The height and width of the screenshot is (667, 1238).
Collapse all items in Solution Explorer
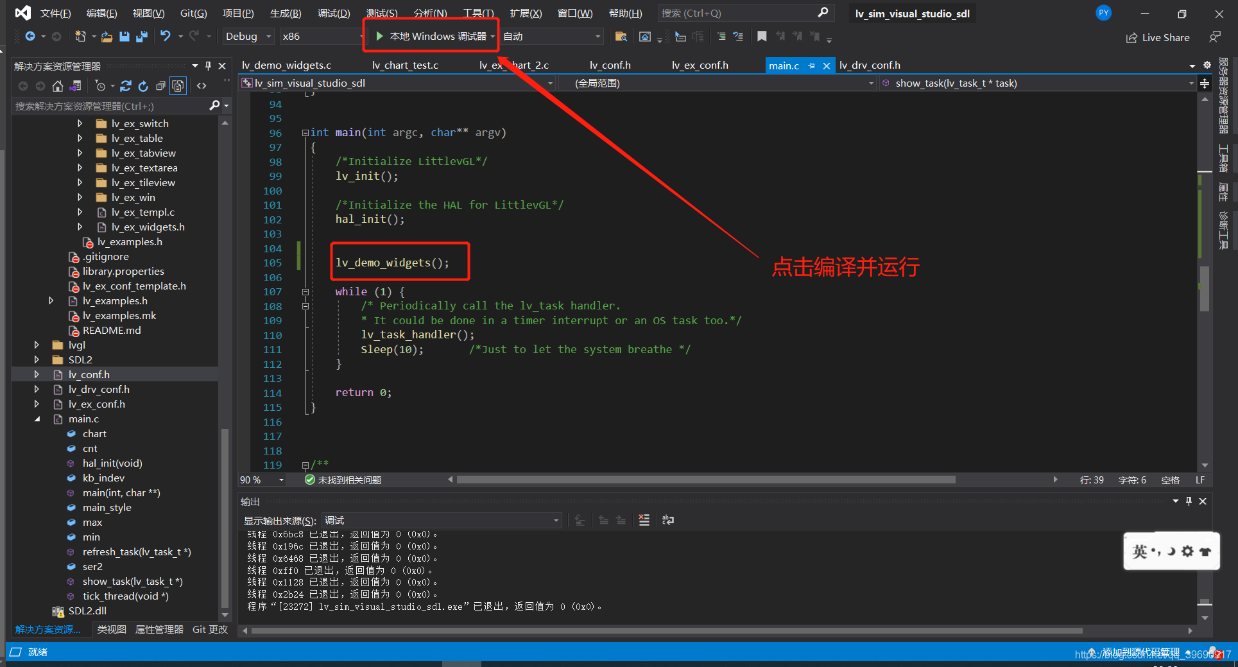[160, 86]
